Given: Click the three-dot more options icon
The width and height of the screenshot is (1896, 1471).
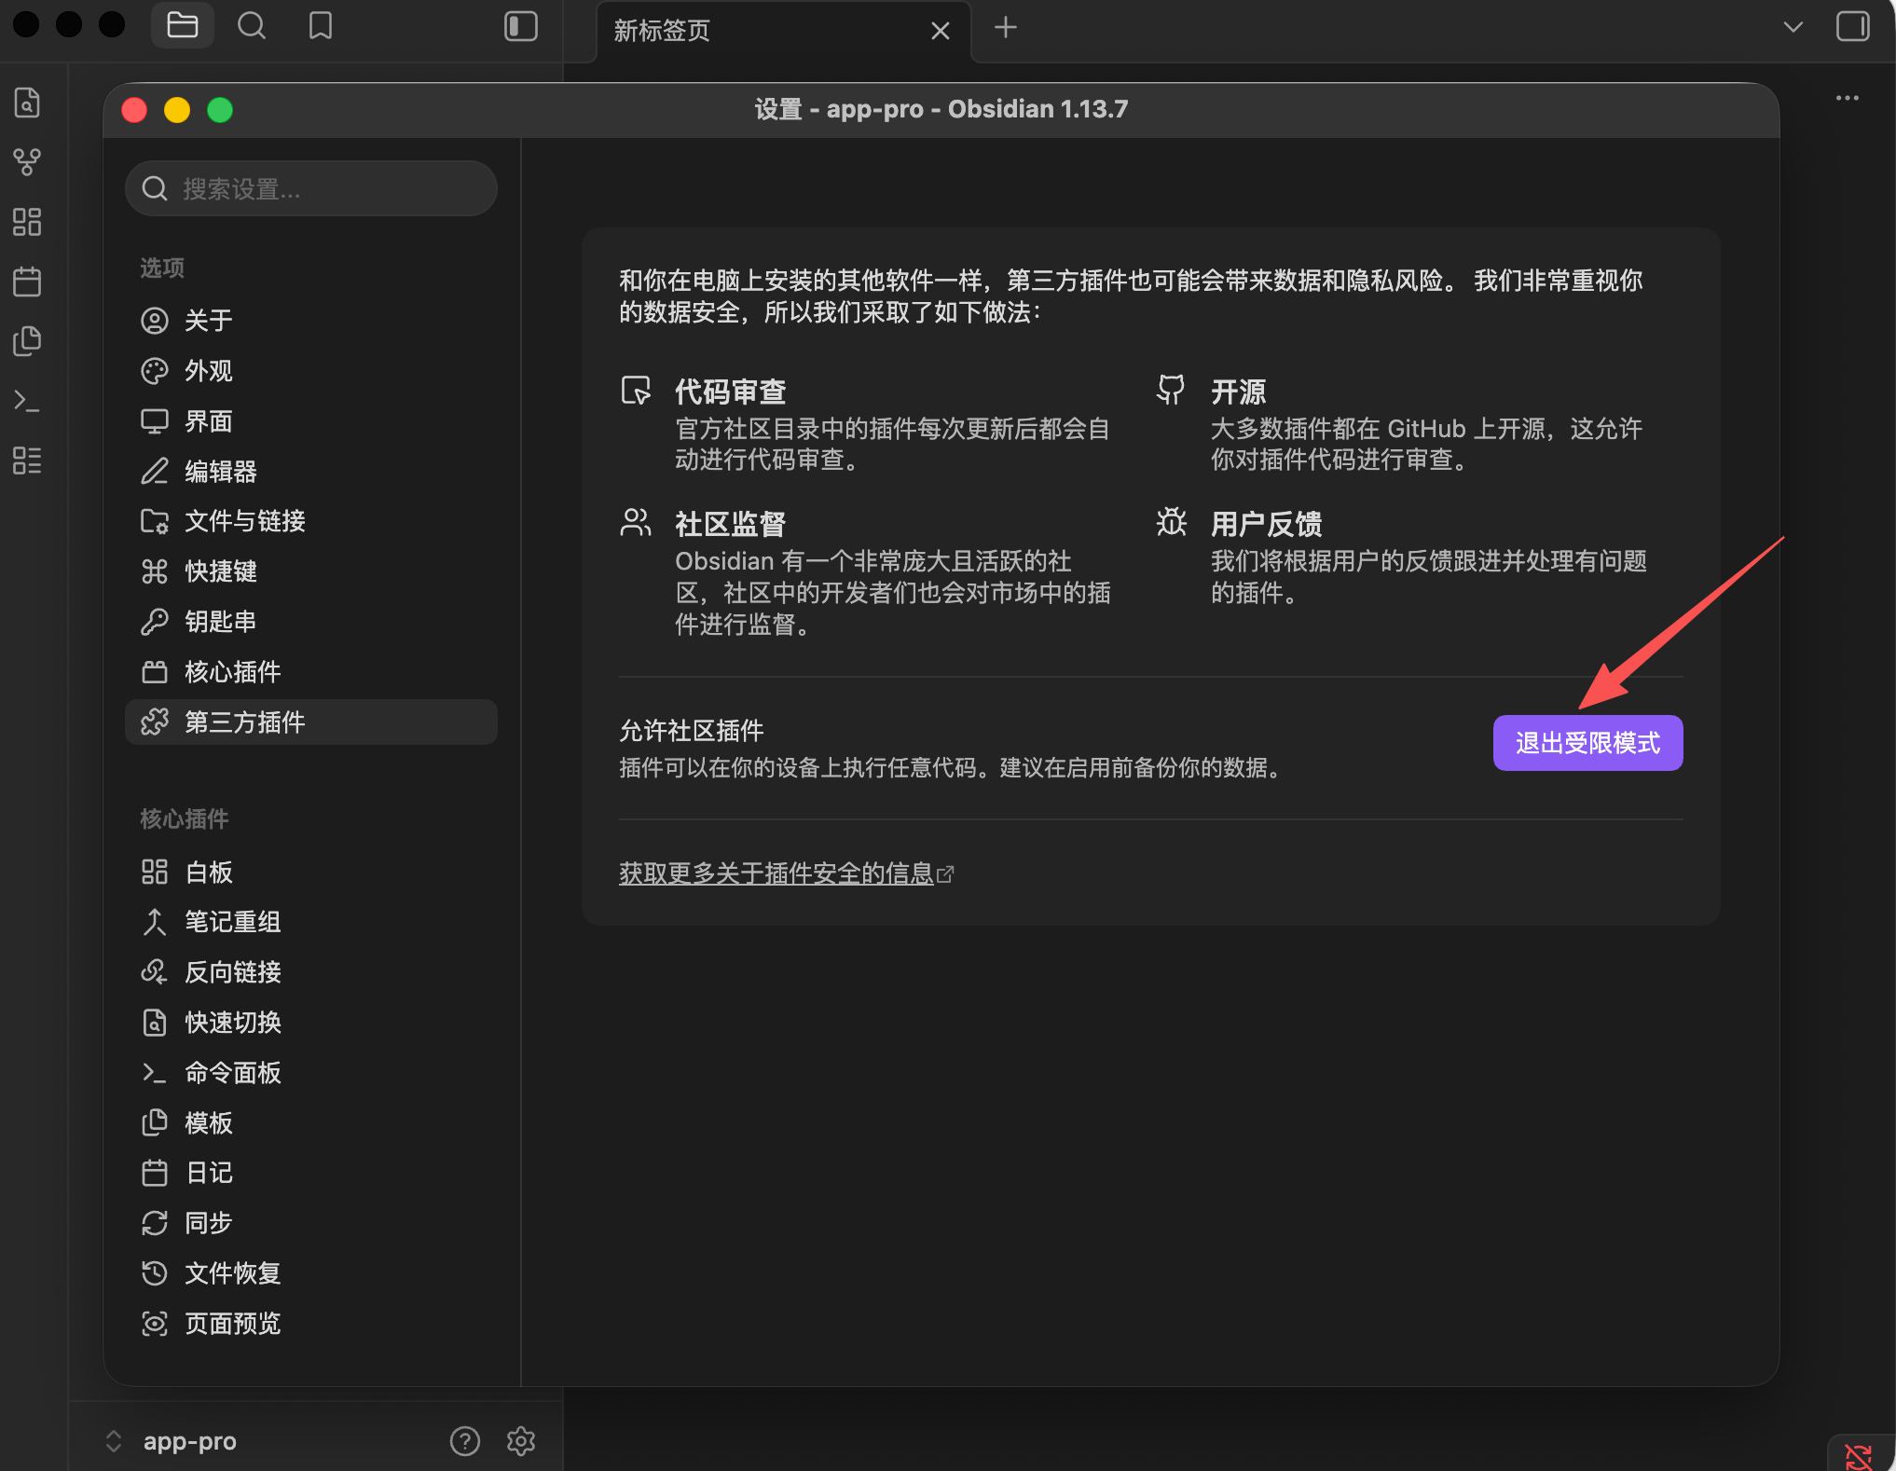Looking at the screenshot, I should tap(1848, 98).
